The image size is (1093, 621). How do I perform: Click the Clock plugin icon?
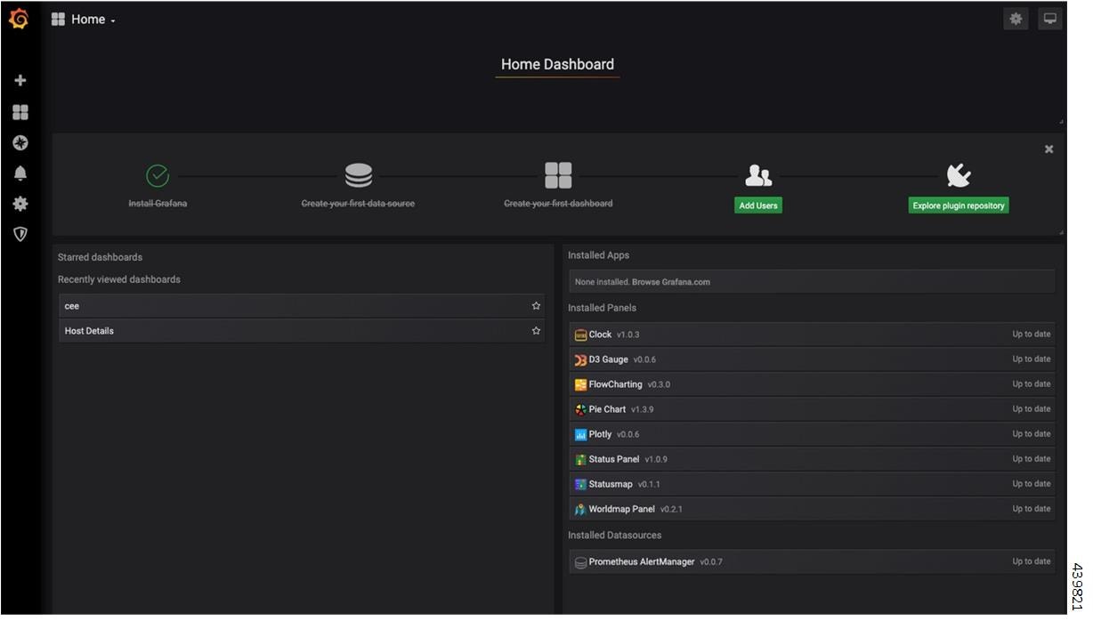click(x=580, y=335)
